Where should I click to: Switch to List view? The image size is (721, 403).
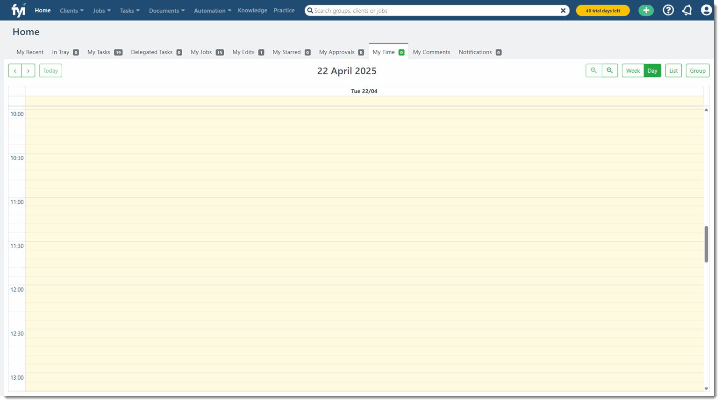click(673, 71)
